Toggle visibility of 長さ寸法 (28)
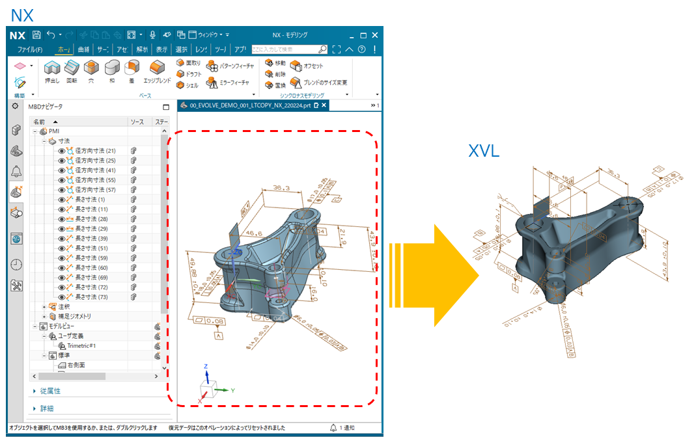Viewport: 696px width, 437px height. pyautogui.click(x=62, y=219)
